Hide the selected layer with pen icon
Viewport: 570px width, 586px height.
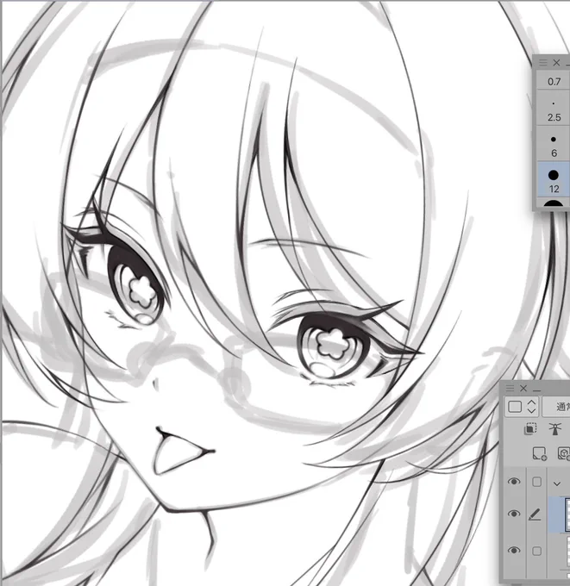(x=514, y=514)
